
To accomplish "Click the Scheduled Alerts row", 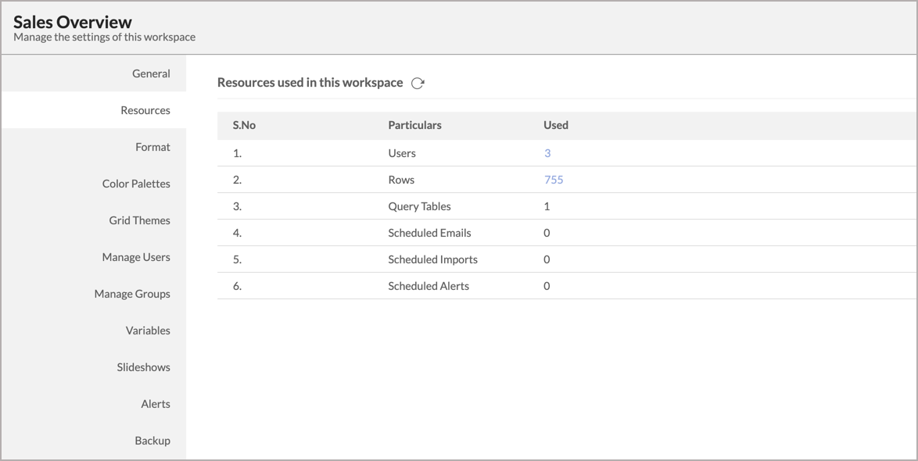I will coord(429,286).
